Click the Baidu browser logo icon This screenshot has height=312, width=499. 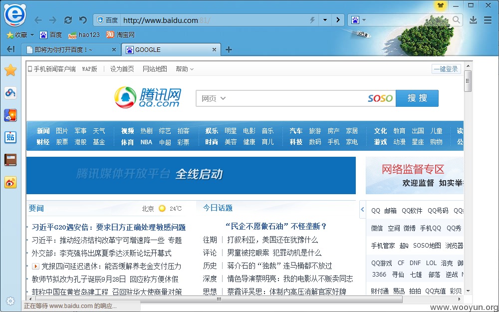[x=14, y=14]
